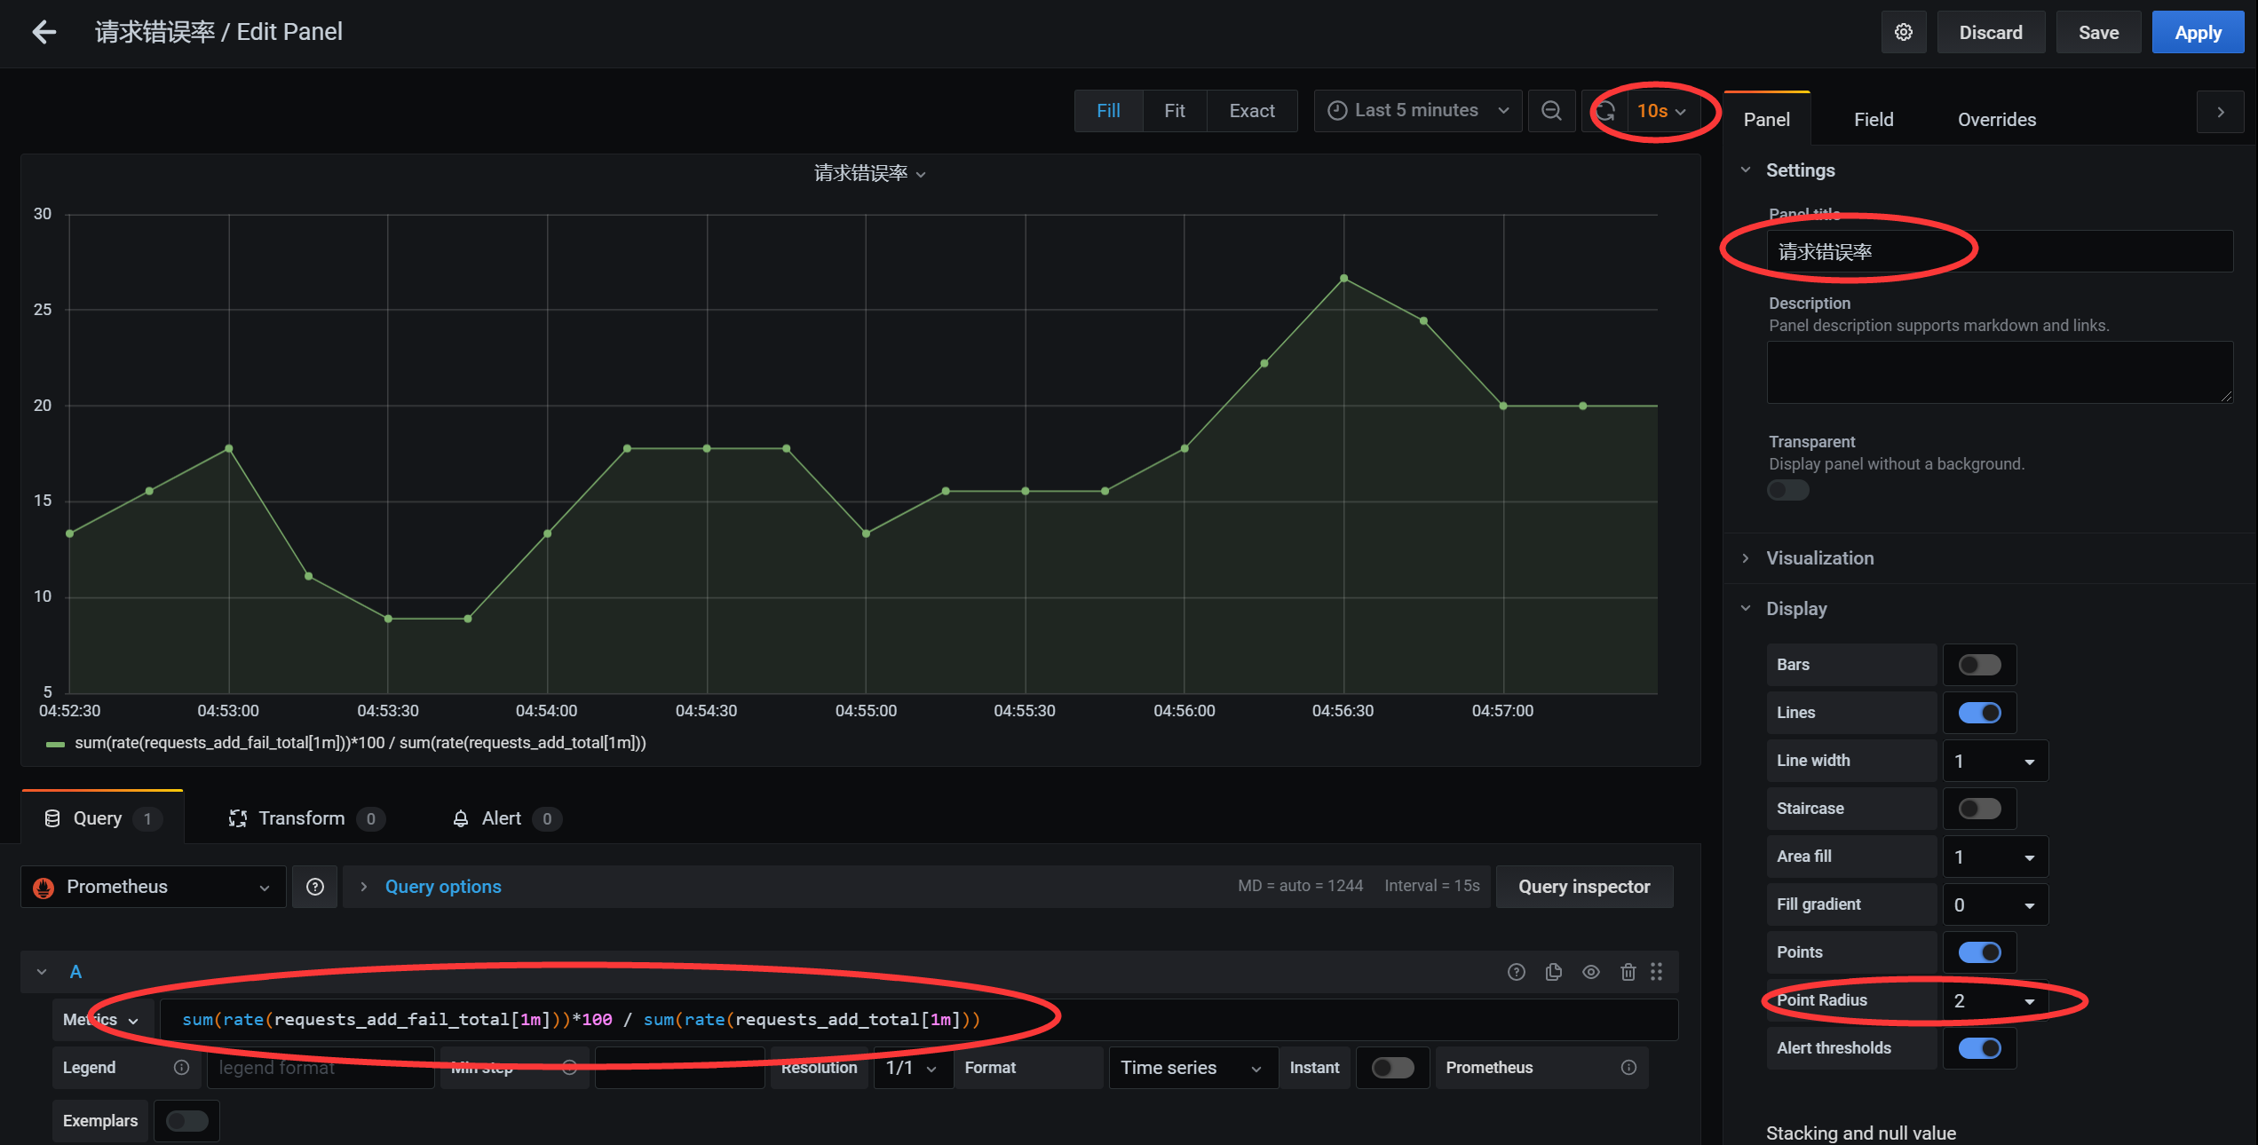The image size is (2258, 1145).
Task: Click the legend format input field
Action: [320, 1067]
